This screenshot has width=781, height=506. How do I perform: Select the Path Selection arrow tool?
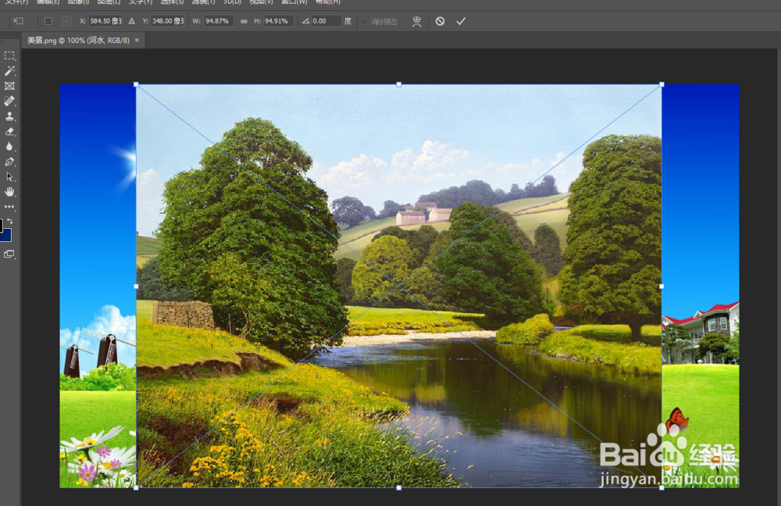(9, 176)
